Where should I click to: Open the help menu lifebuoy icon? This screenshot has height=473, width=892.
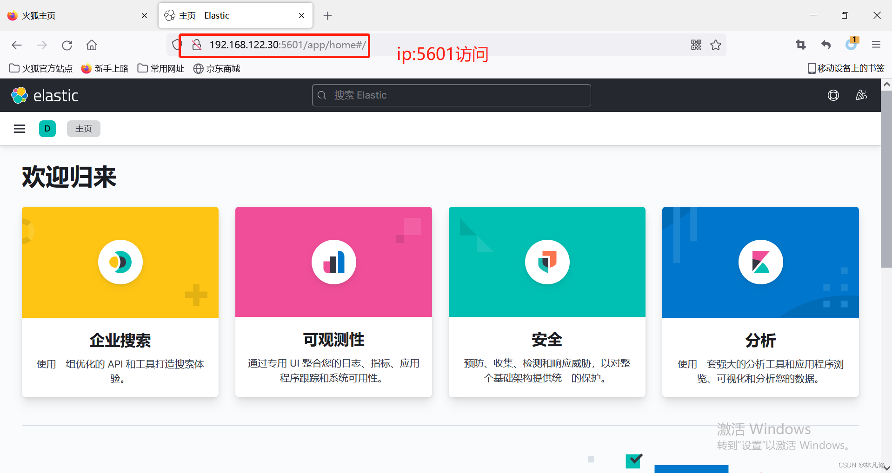pyautogui.click(x=833, y=95)
